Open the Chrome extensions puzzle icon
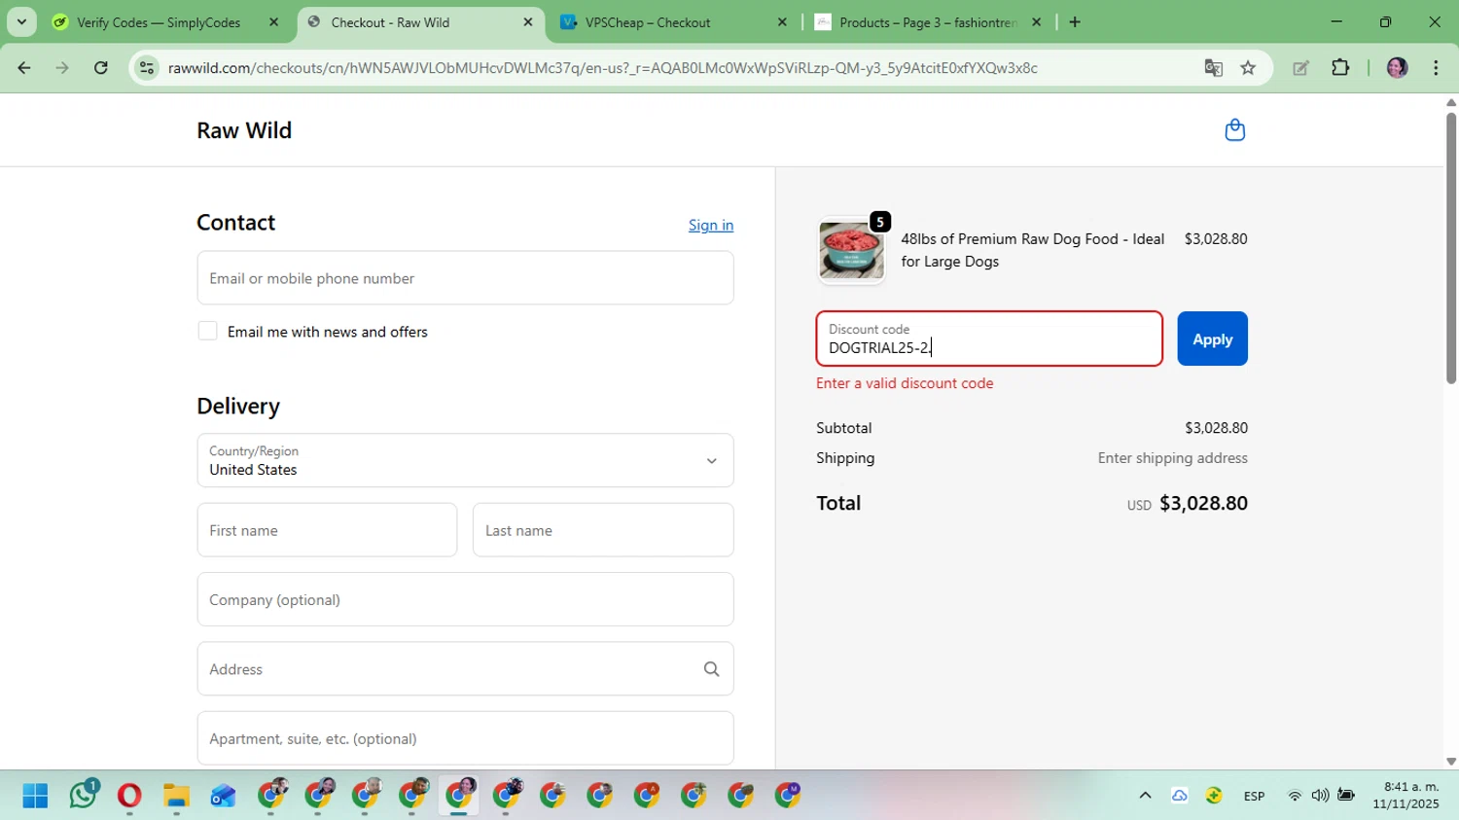 coord(1340,67)
